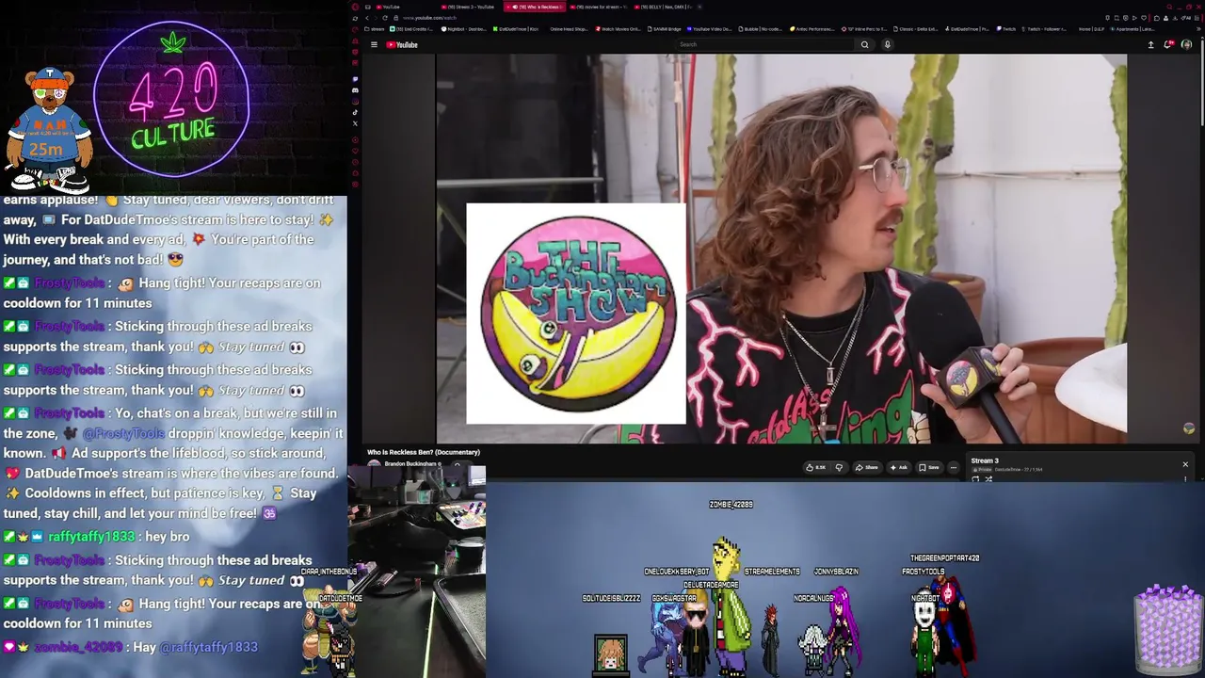Open a new browser tab

coord(699,7)
